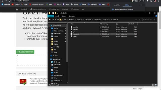Open the Soubor tab in Explorer
Image resolution: width=161 pixels, height=90 pixels.
pyautogui.click(x=51, y=16)
